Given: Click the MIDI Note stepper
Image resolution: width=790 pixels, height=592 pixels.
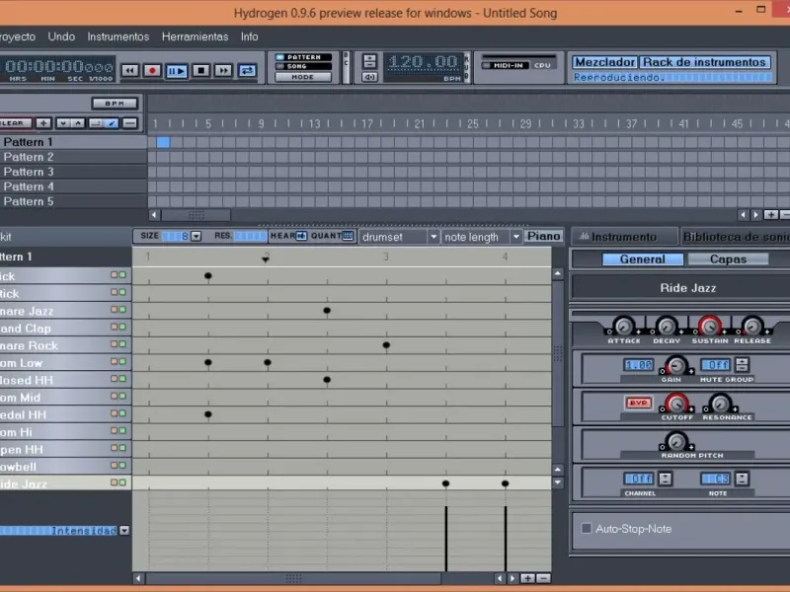Looking at the screenshot, I should (742, 479).
